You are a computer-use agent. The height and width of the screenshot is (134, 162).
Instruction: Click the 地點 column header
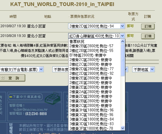click(48, 17)
